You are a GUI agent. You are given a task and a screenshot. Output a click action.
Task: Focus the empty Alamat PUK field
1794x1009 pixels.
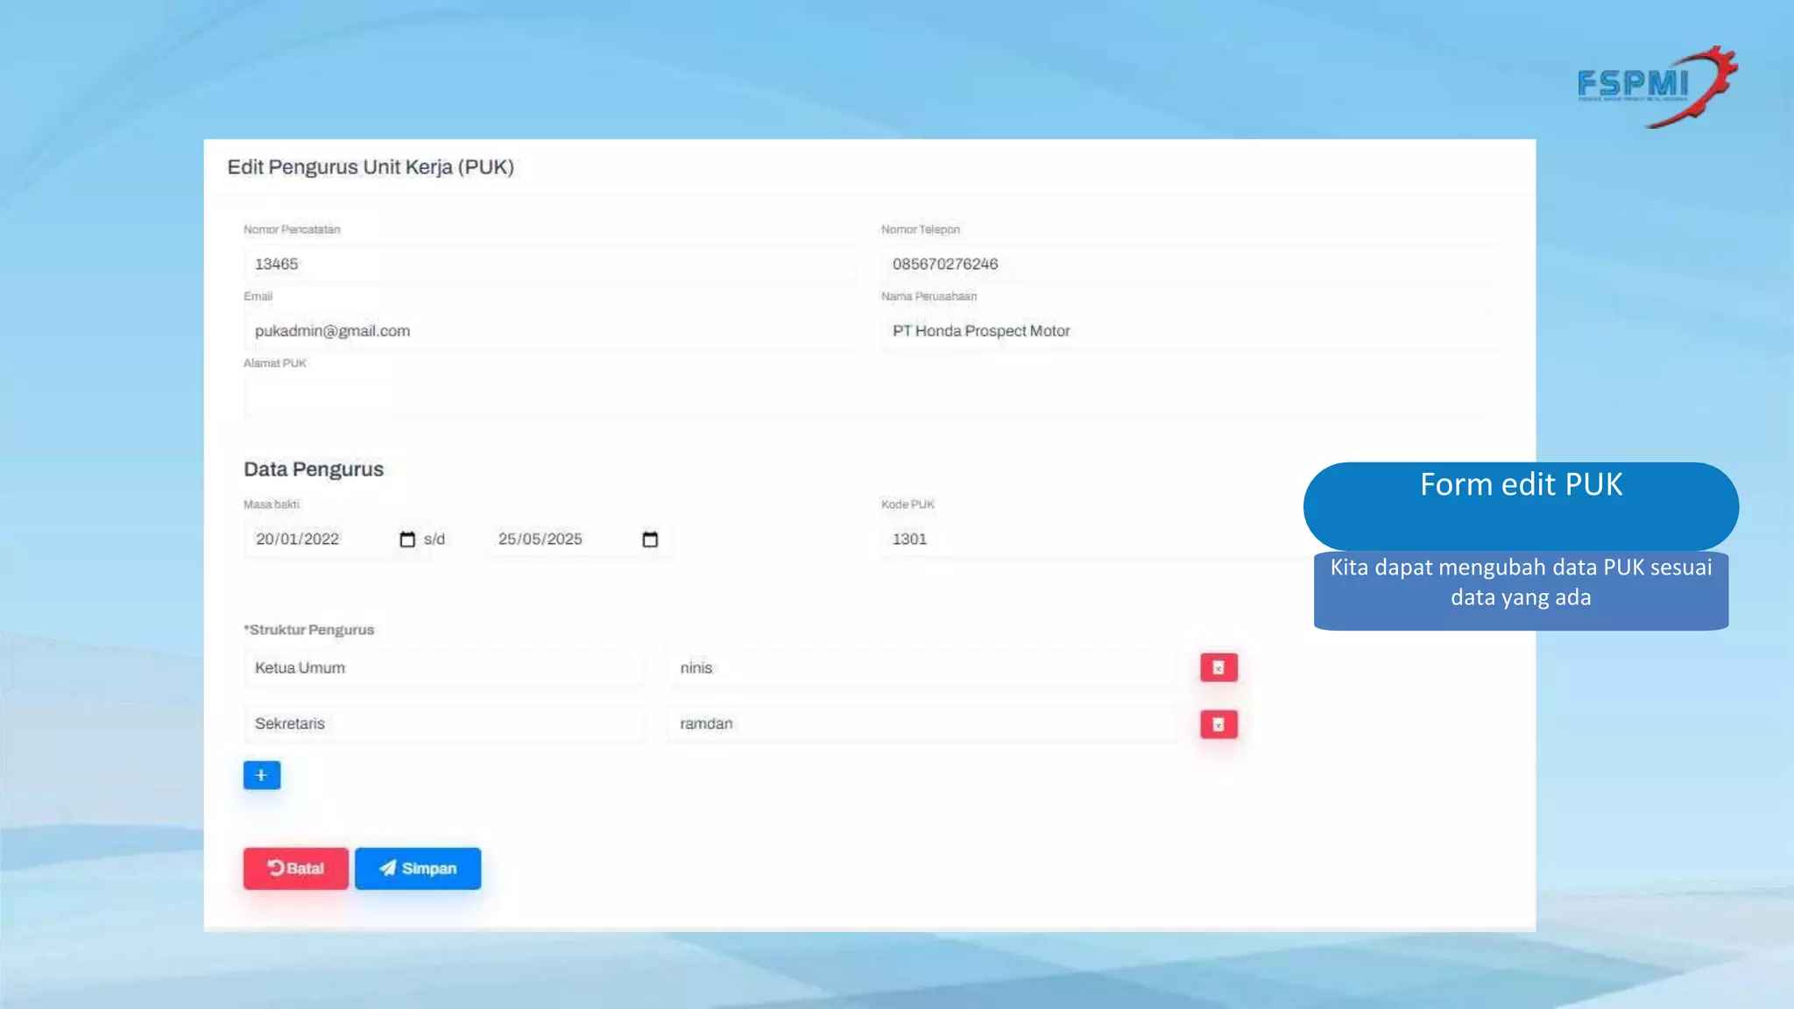click(867, 399)
